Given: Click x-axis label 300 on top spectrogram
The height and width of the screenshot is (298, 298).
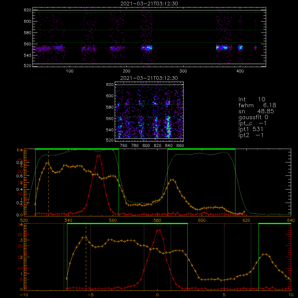Looking at the screenshot, I should point(183,71).
